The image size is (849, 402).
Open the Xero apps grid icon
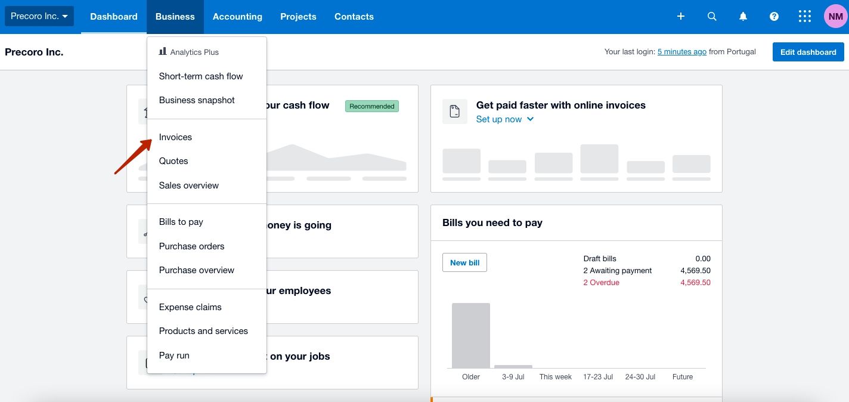click(x=804, y=16)
